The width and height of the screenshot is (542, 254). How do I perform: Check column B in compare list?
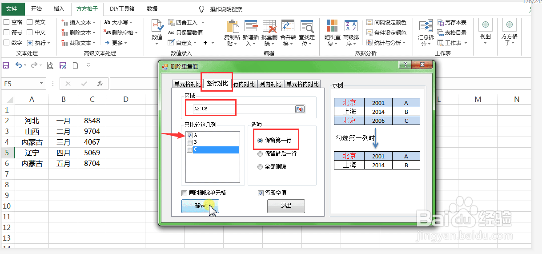[x=190, y=142]
